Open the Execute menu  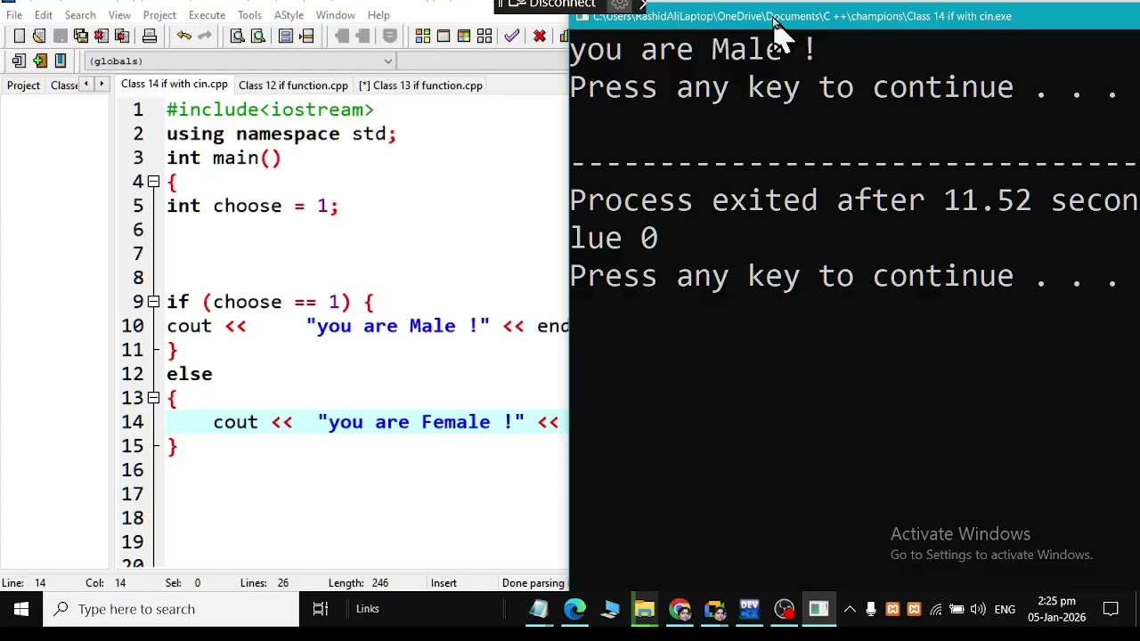[207, 15]
